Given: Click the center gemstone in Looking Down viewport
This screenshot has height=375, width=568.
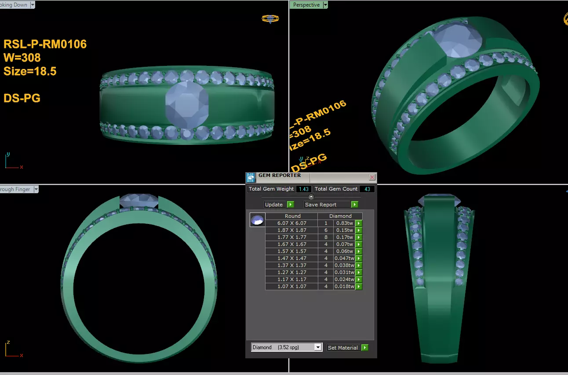Looking at the screenshot, I should [x=187, y=105].
